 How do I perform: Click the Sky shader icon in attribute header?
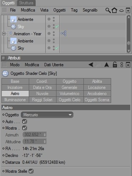click(x=5, y=73)
